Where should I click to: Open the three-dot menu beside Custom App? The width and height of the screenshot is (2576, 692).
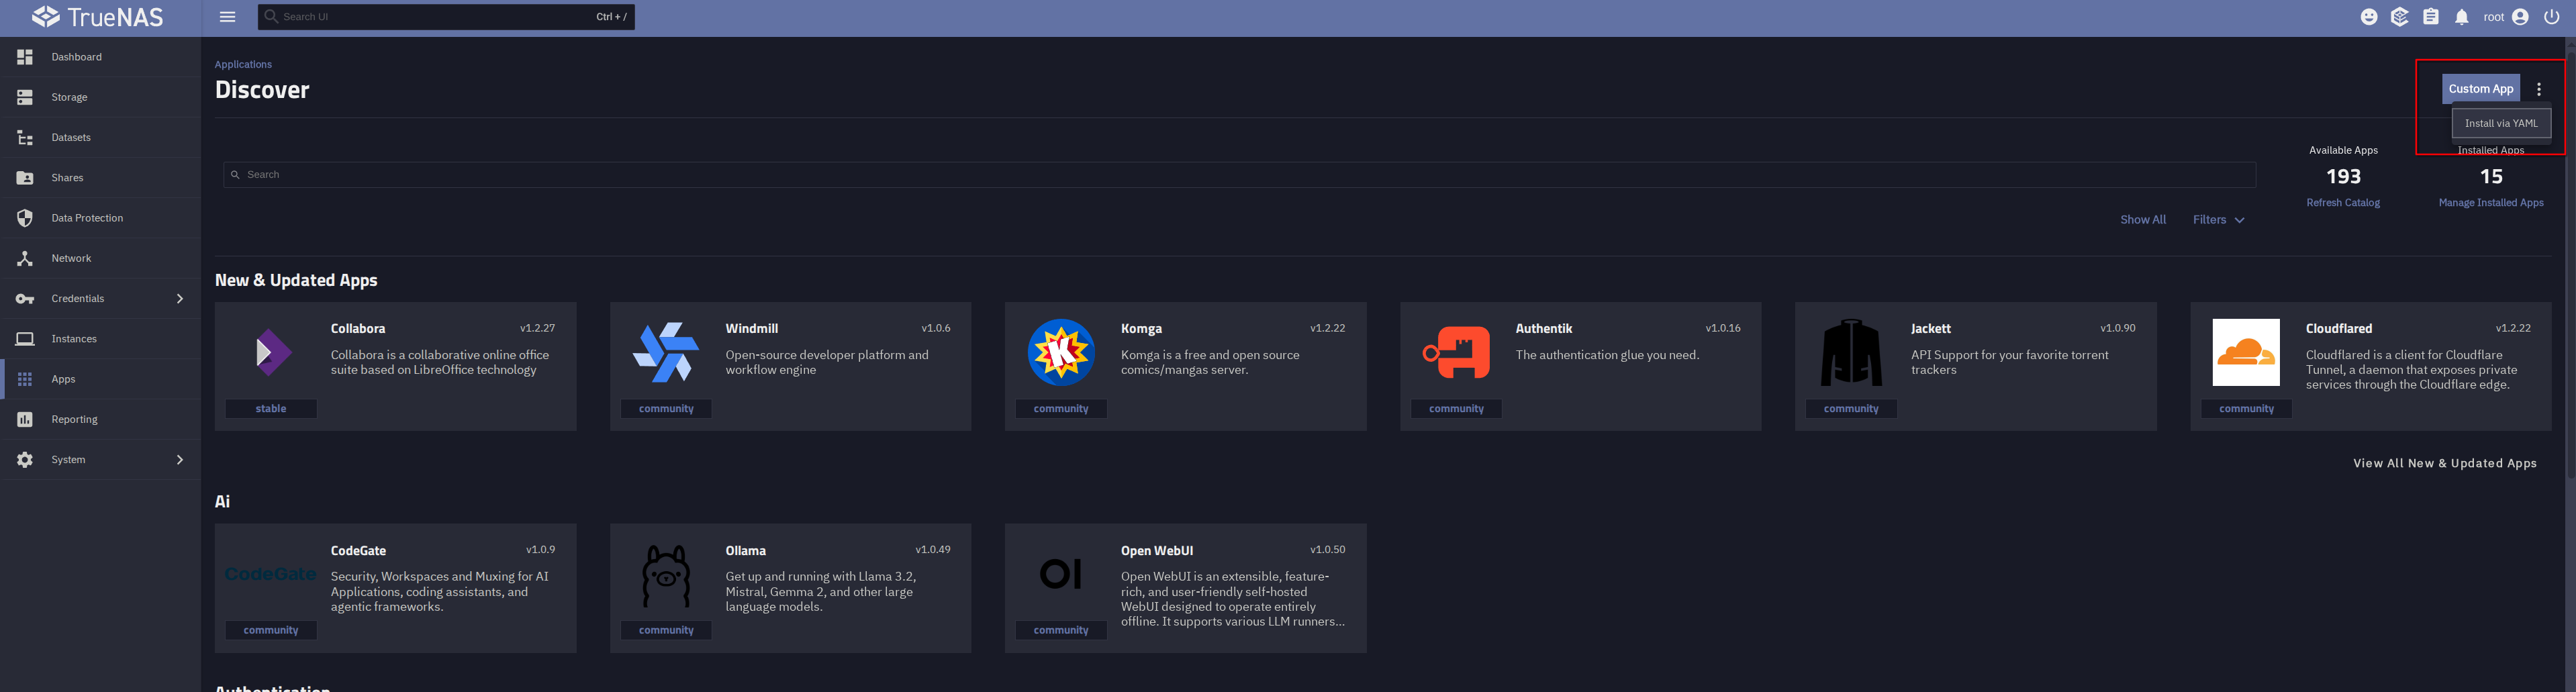tap(2539, 89)
